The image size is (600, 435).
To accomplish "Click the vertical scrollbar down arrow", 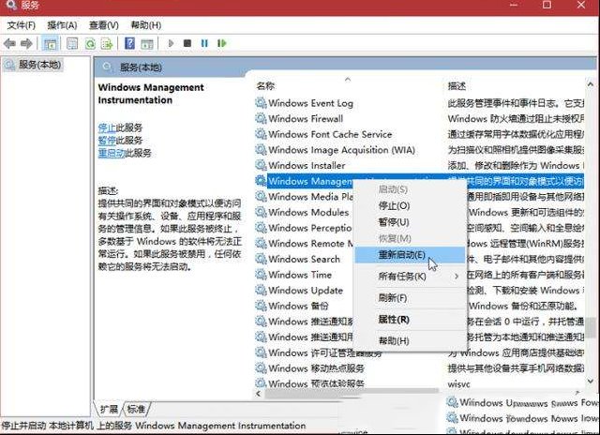I will coord(590,381).
